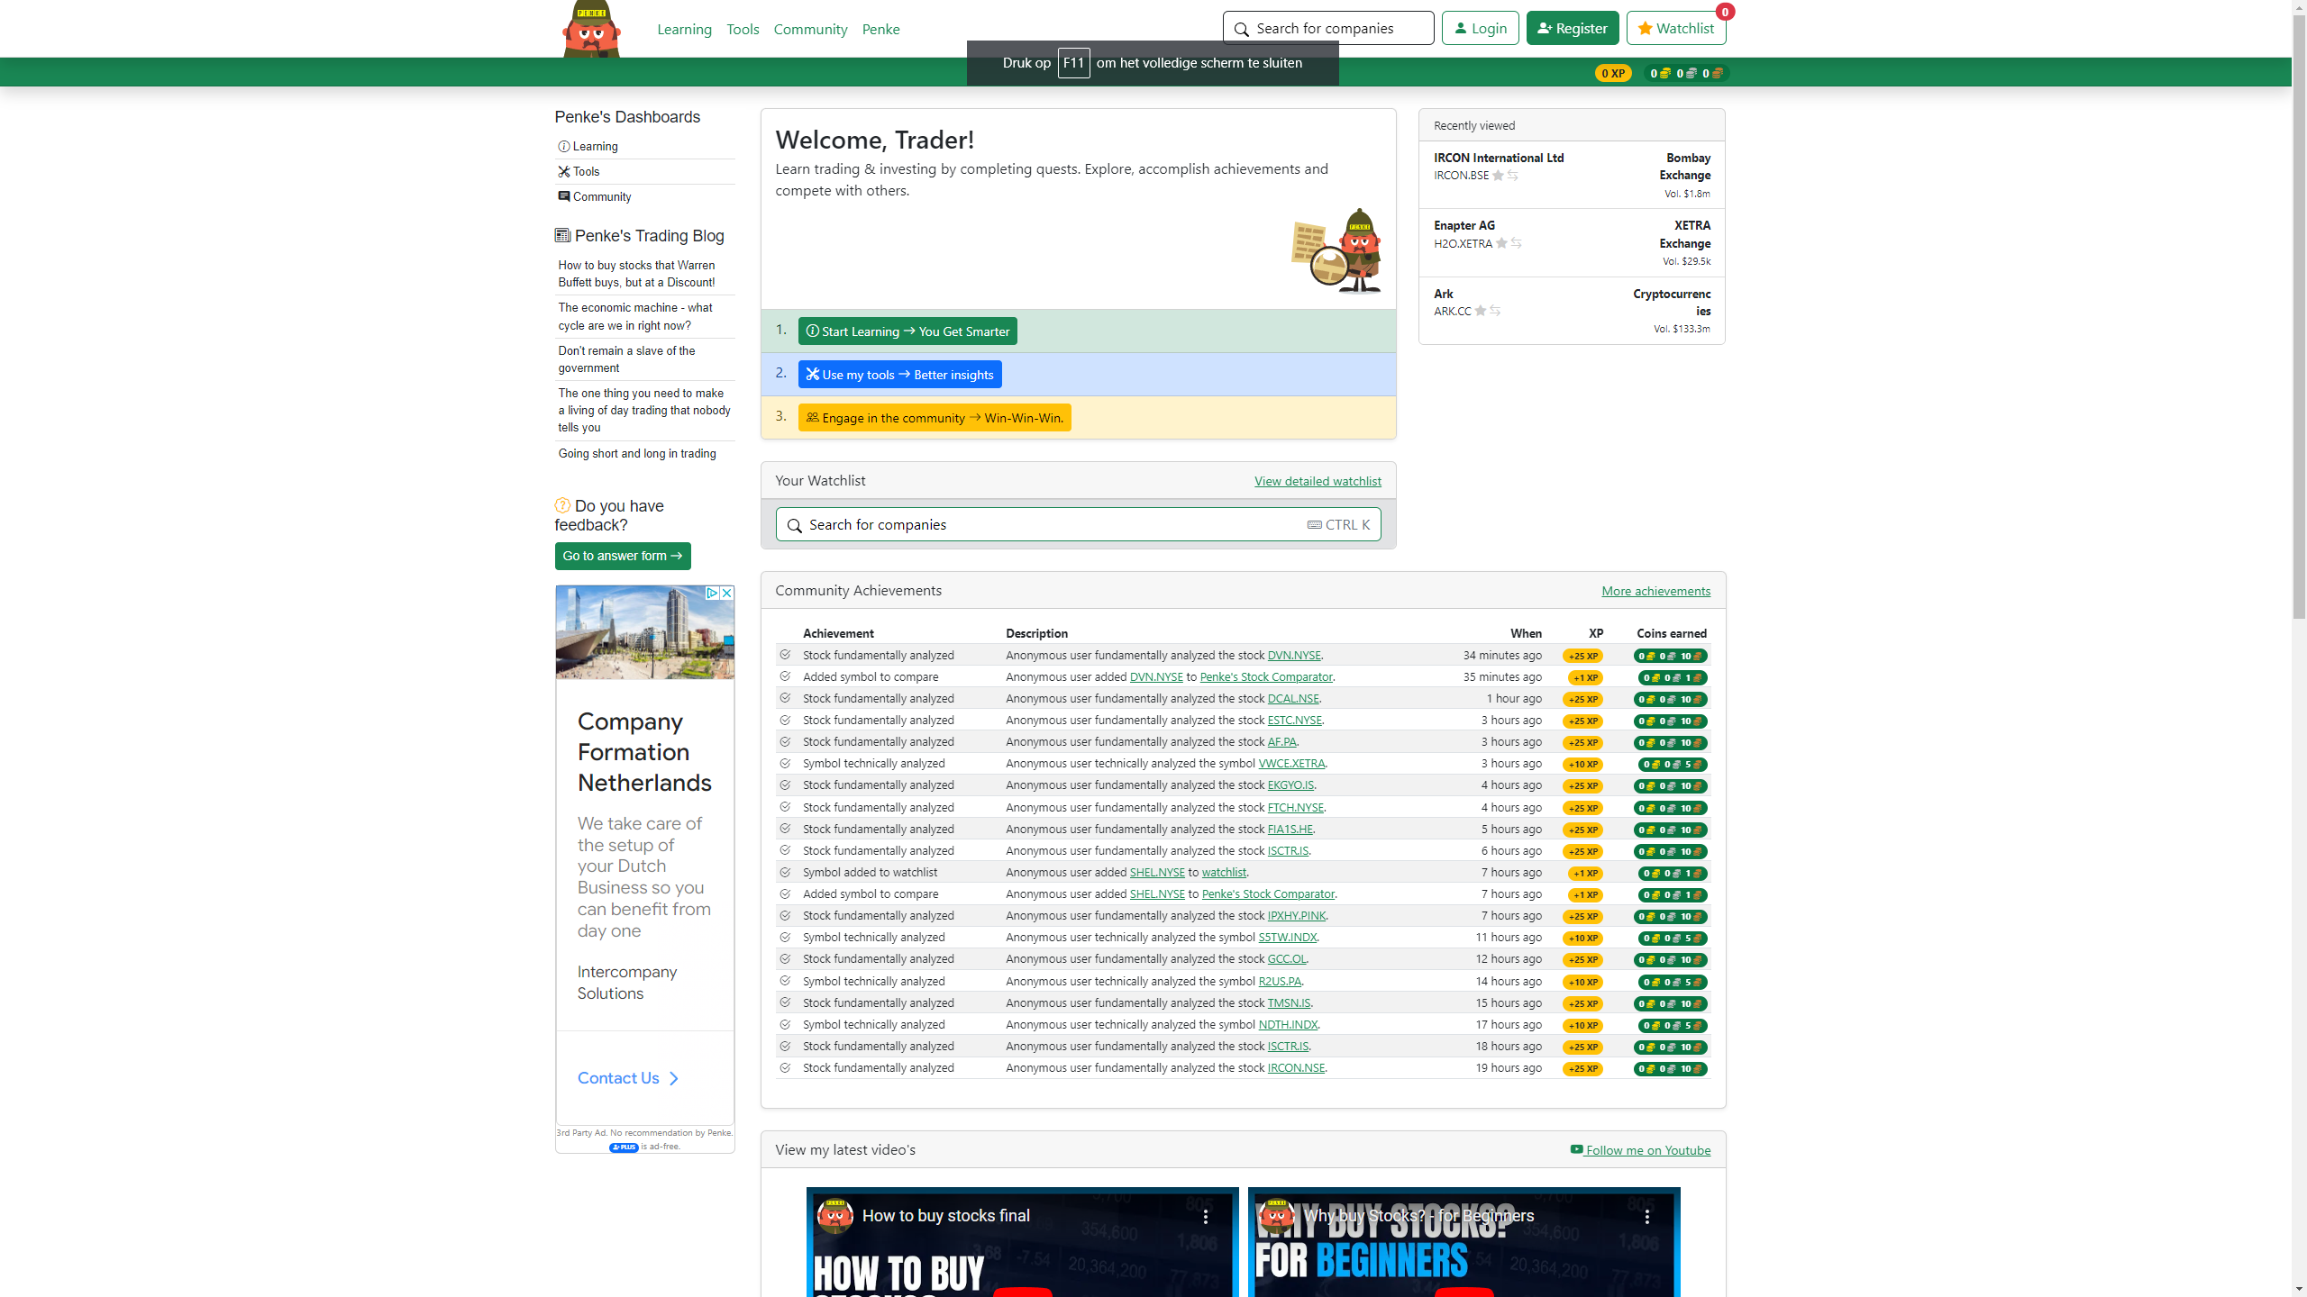The image size is (2307, 1297).
Task: Toggle watchlist star for ARK.CC
Action: 1480,311
